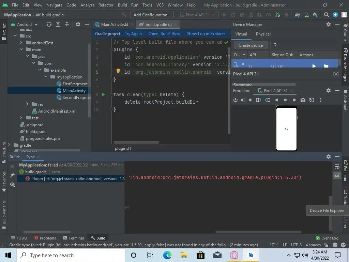Screen dimensions: 349x262
Task: Click emulator Overview square button
Action: [294, 100]
